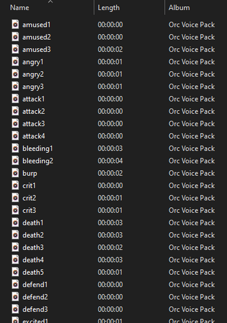Click the Name column header
The image size is (227, 323).
tap(19, 7)
